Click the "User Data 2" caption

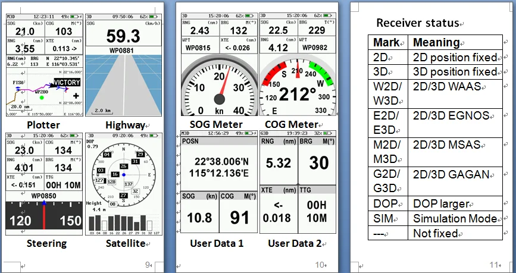[x=295, y=243]
